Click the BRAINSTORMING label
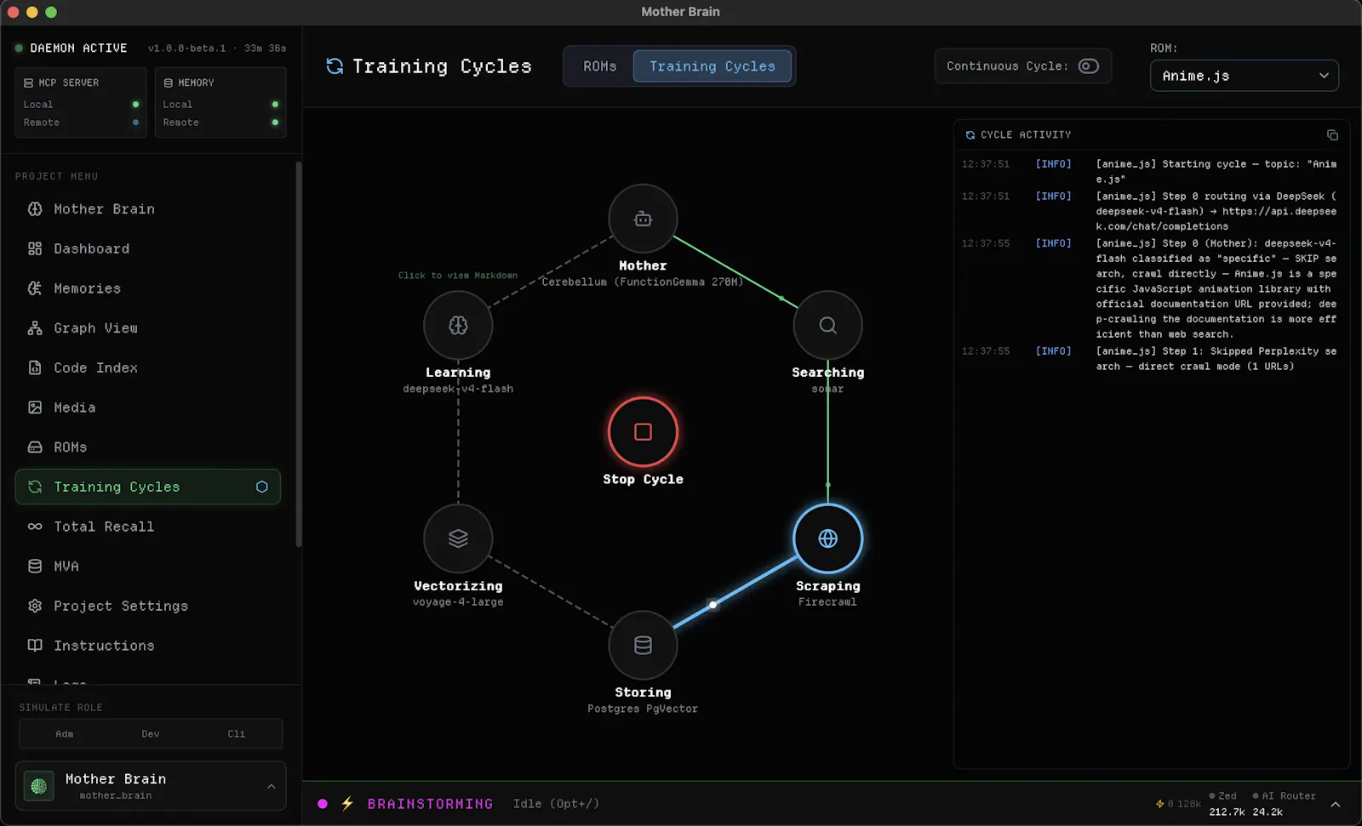The width and height of the screenshot is (1362, 826). (x=430, y=804)
